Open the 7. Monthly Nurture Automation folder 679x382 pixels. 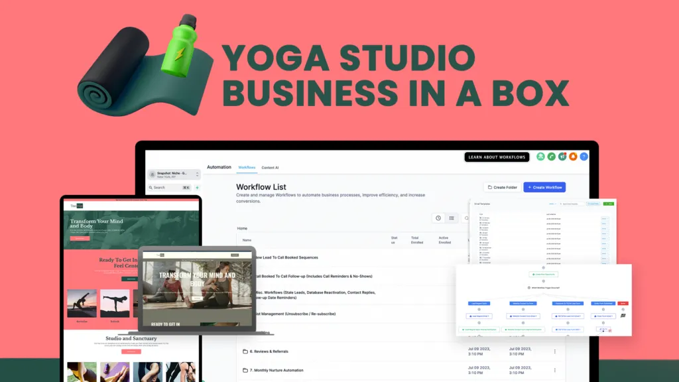pos(277,370)
